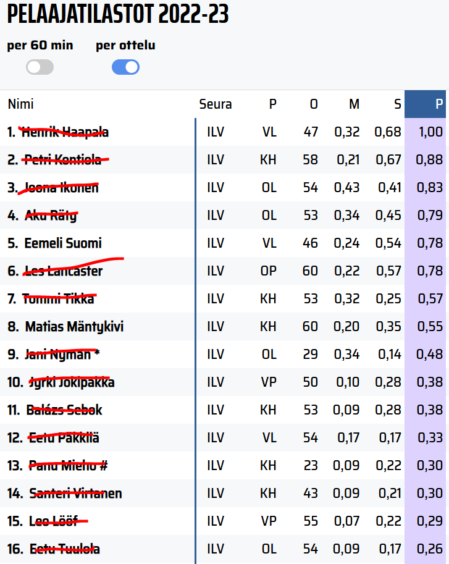Sort by Seura column header
This screenshot has width=449, height=564.
216,104
